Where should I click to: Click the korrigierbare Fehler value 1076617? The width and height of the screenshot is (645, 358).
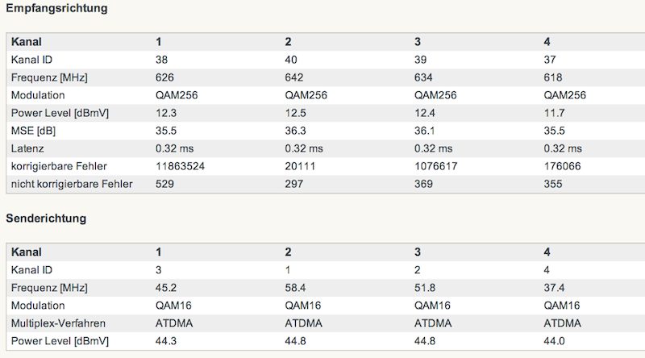pos(436,166)
